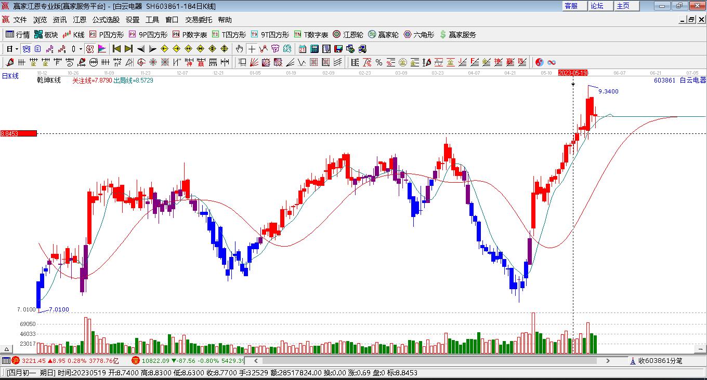Open the 浏览 menu
The height and width of the screenshot is (380, 707).
(x=40, y=20)
